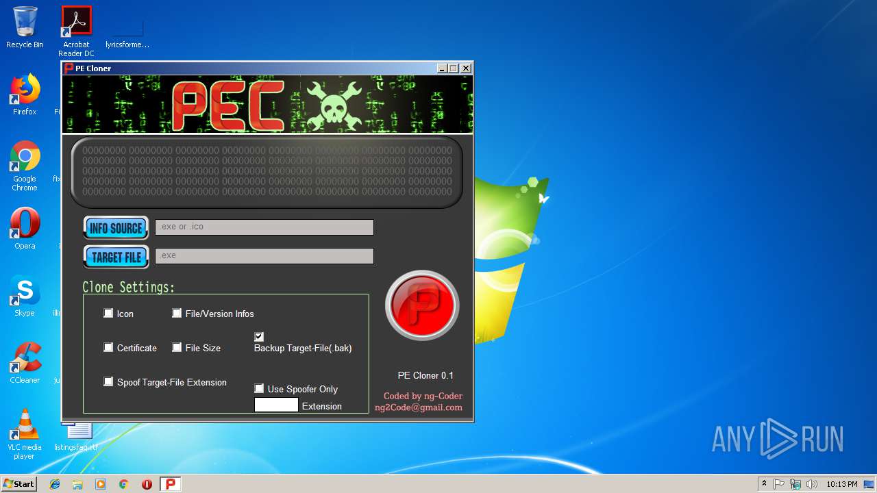Close the PE Cloner window
The image size is (877, 493).
466,68
